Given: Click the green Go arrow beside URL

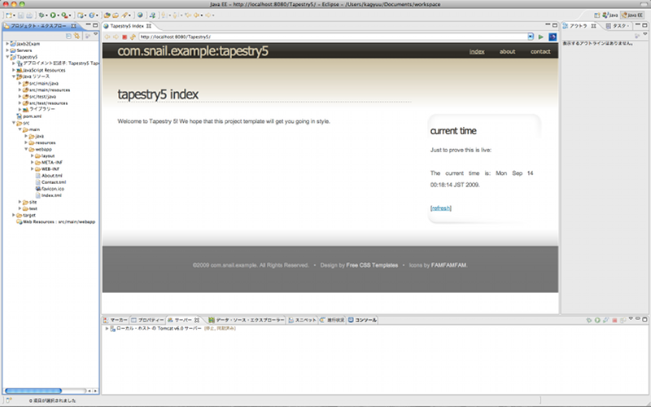Looking at the screenshot, I should (x=541, y=37).
